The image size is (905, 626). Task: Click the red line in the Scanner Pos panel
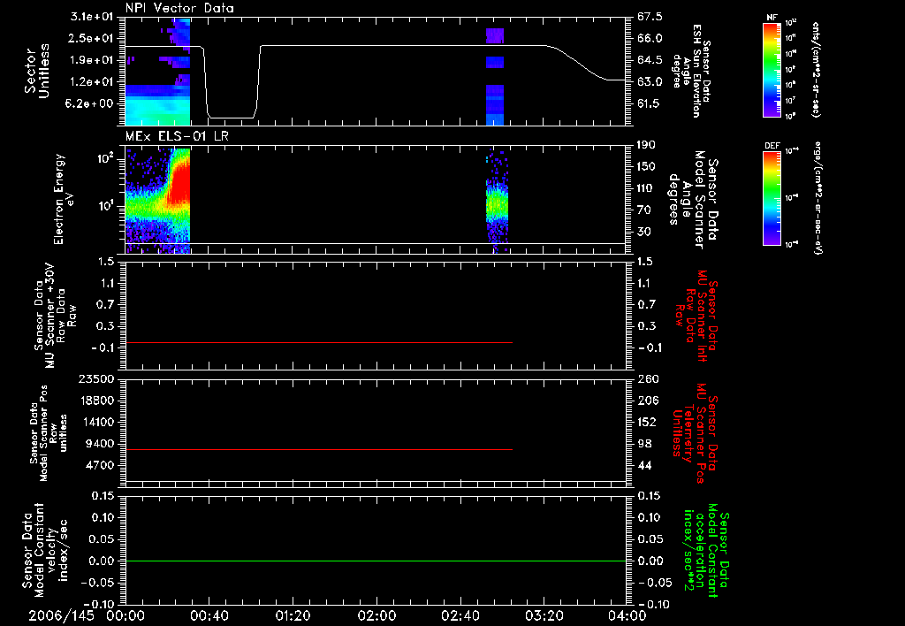(318, 449)
